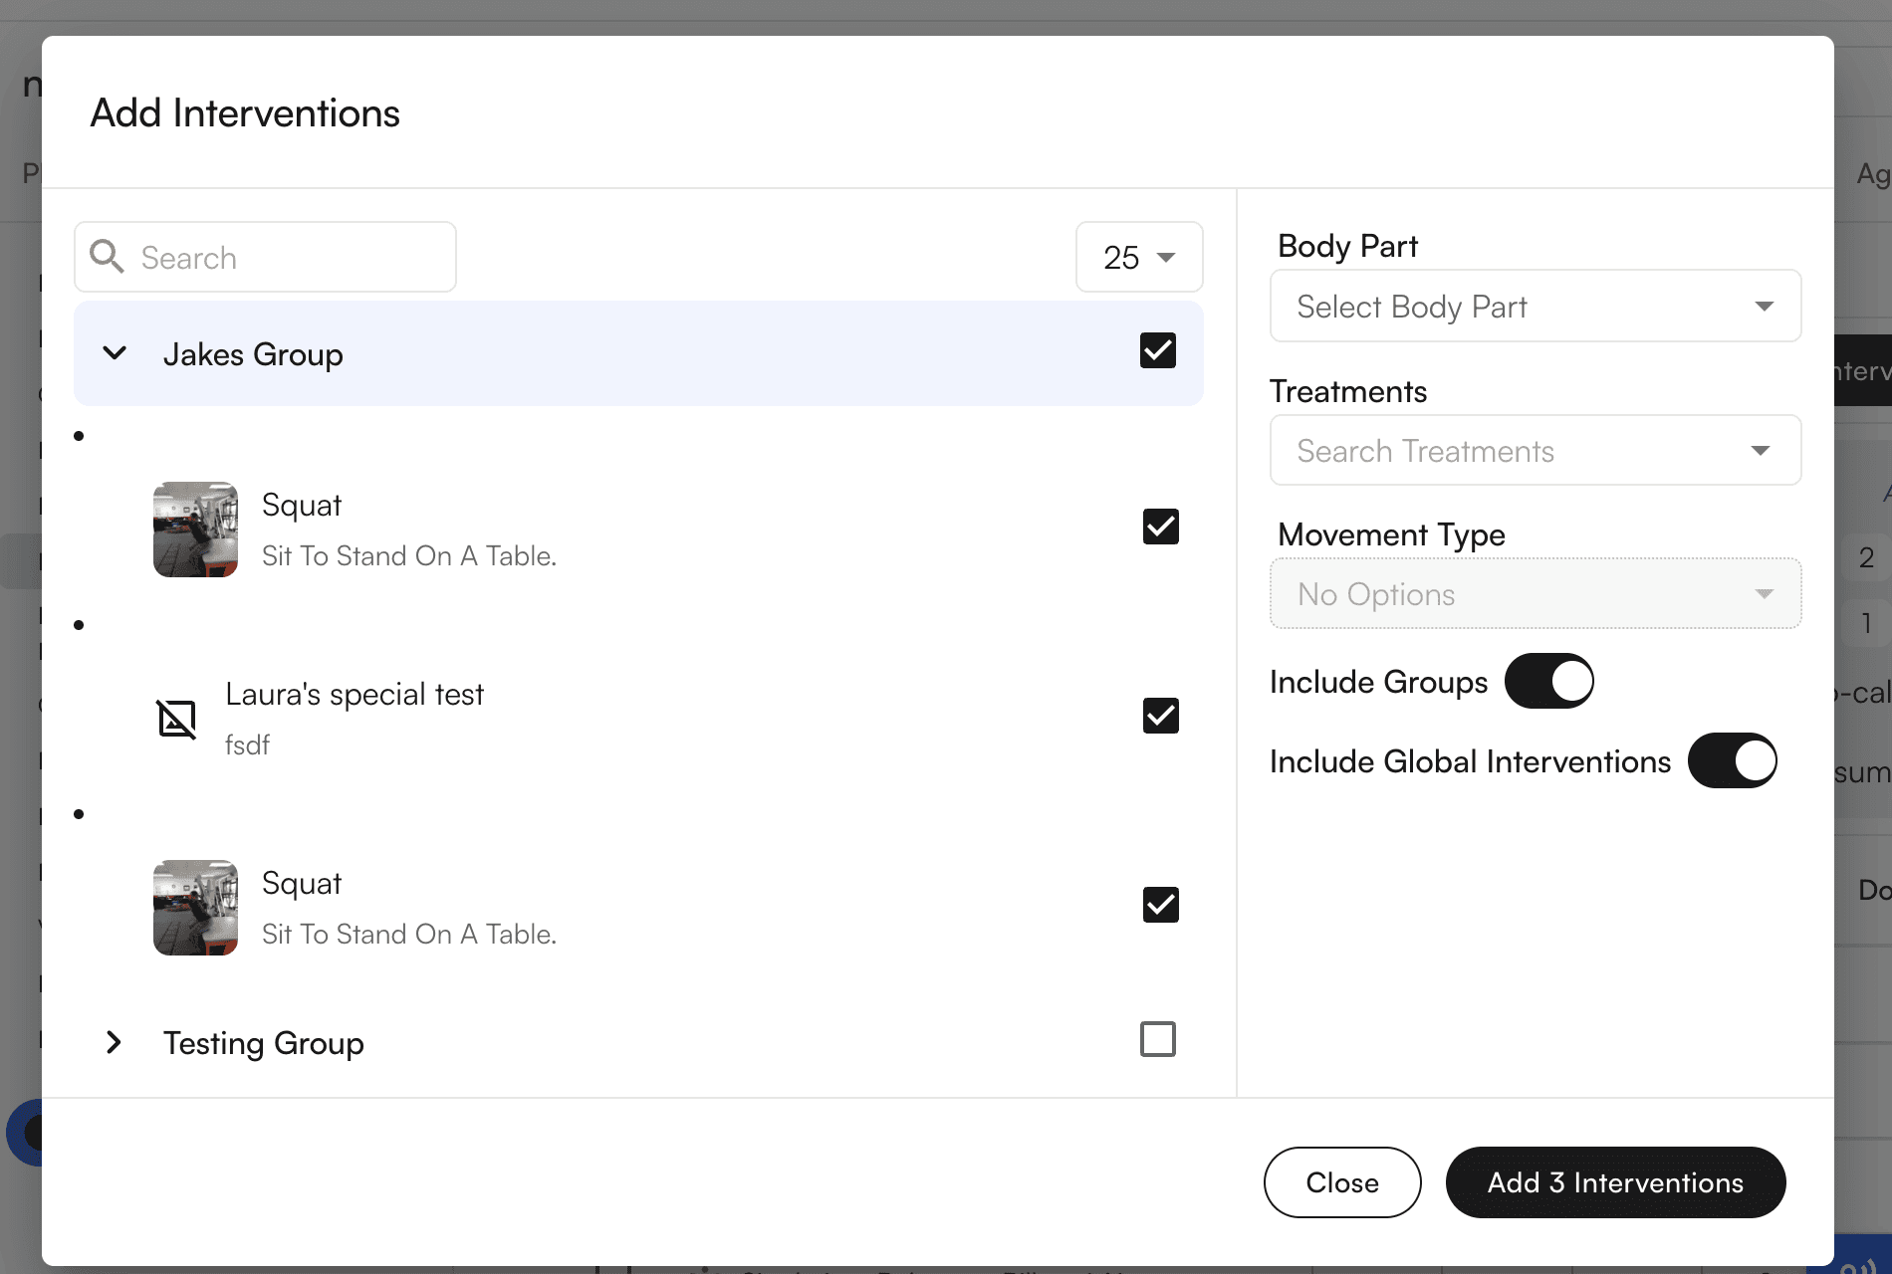Click the first Squat exercise thumbnail
1892x1274 pixels.
pos(195,530)
